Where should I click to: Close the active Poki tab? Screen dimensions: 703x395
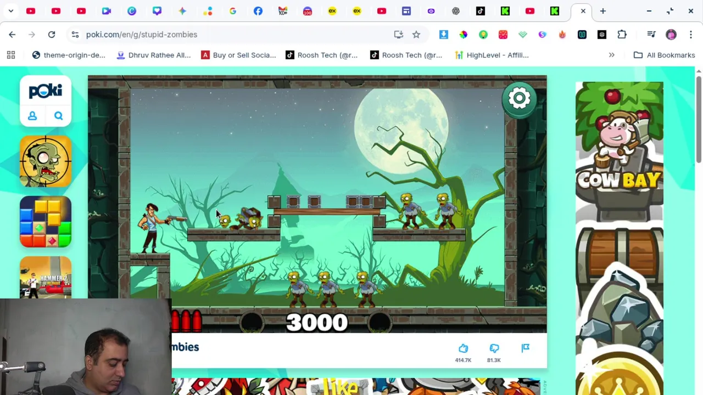(x=583, y=11)
